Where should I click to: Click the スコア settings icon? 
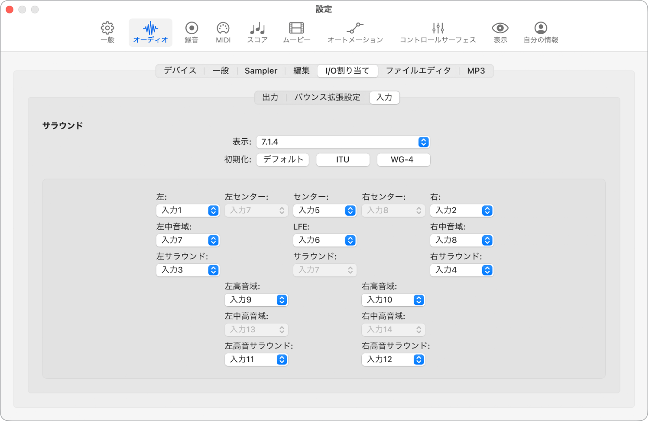[x=256, y=32]
